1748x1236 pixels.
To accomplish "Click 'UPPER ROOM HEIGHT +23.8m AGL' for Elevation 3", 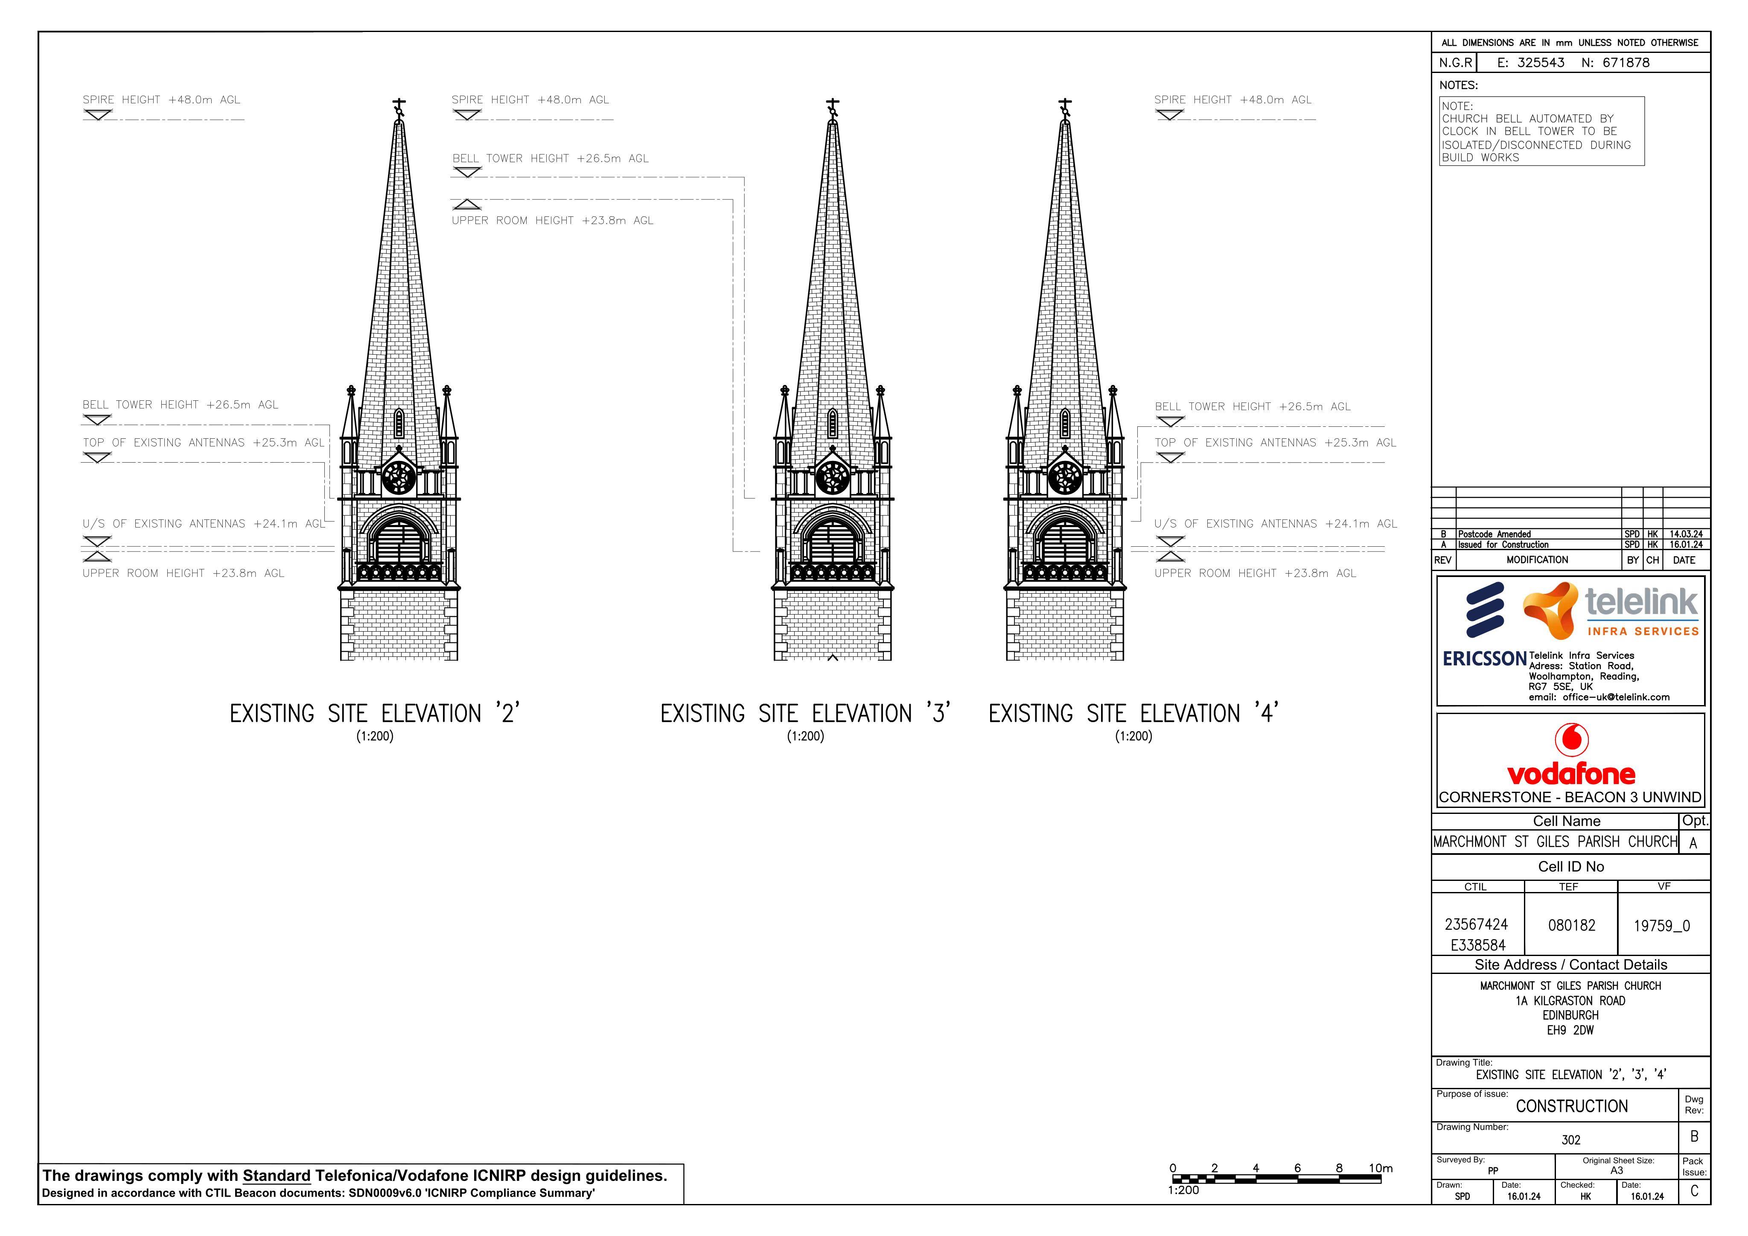I will (553, 220).
